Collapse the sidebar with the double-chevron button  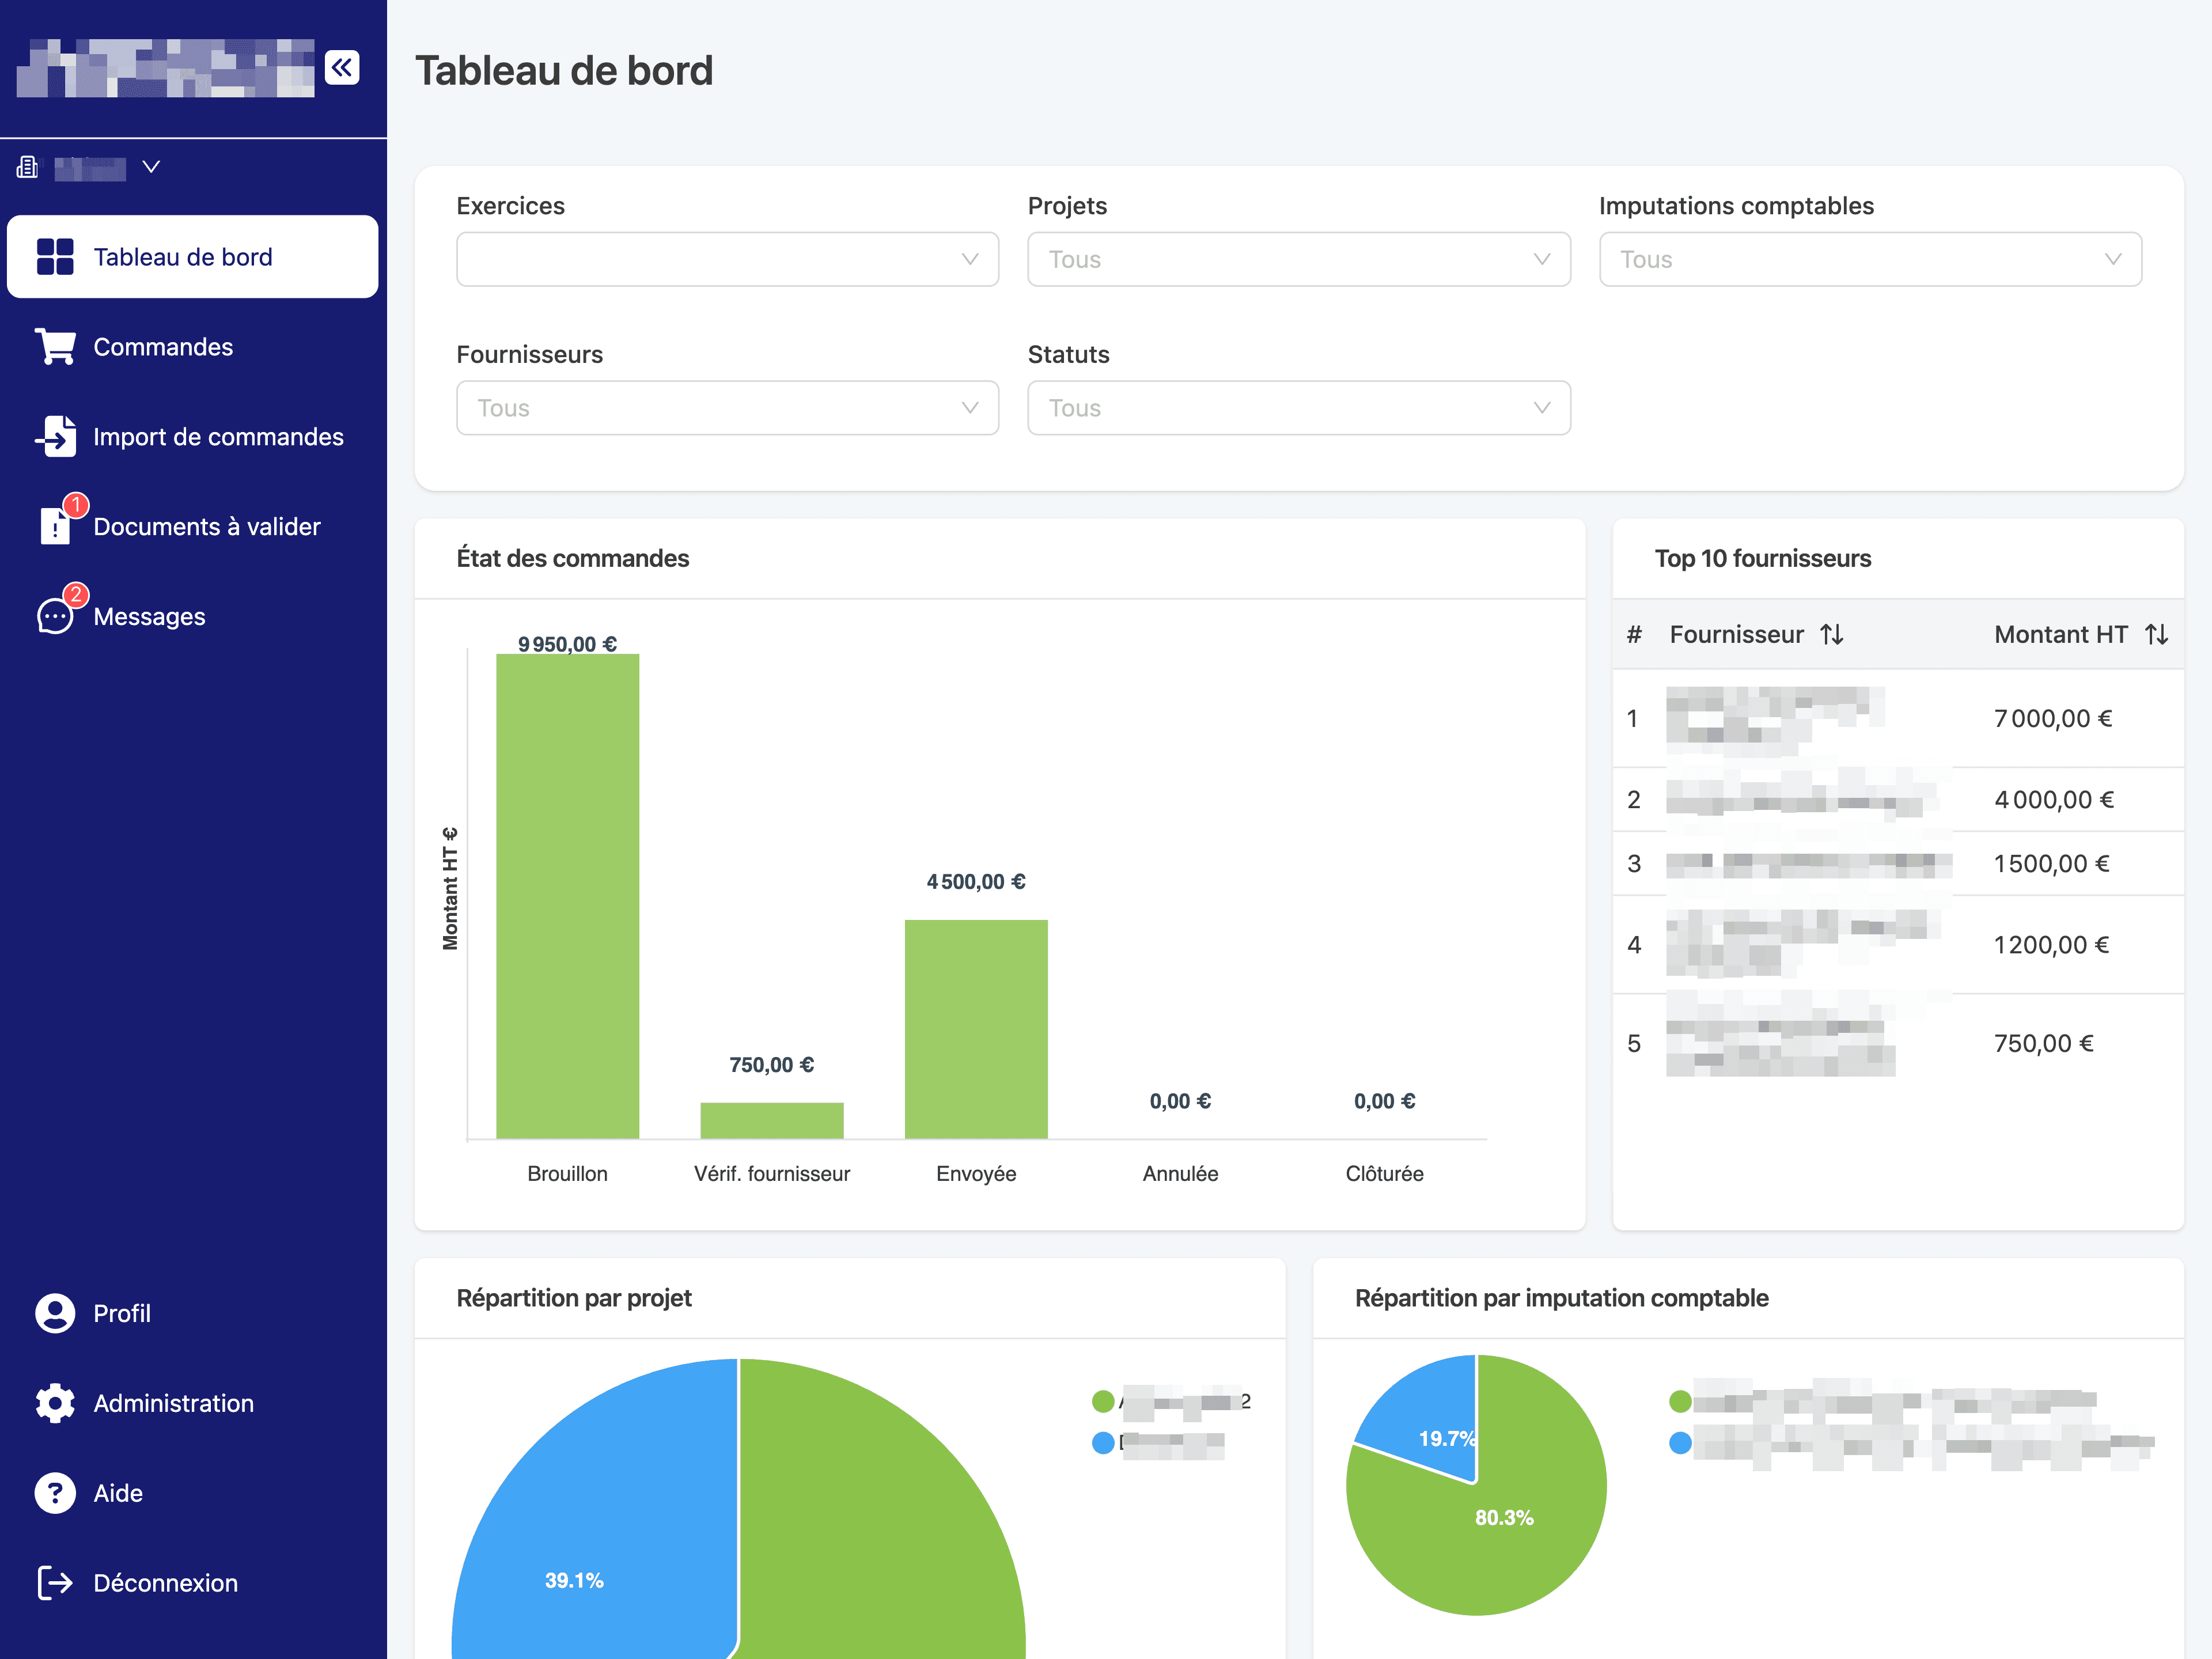pos(342,67)
